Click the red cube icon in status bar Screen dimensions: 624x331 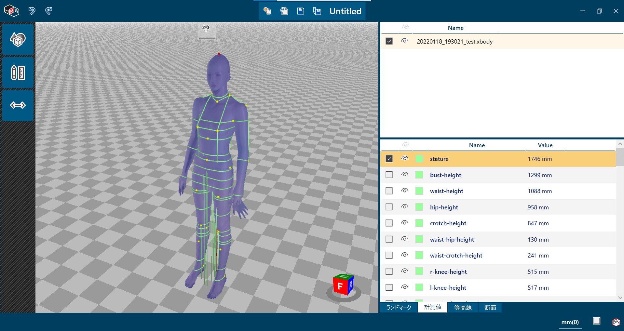pos(616,322)
